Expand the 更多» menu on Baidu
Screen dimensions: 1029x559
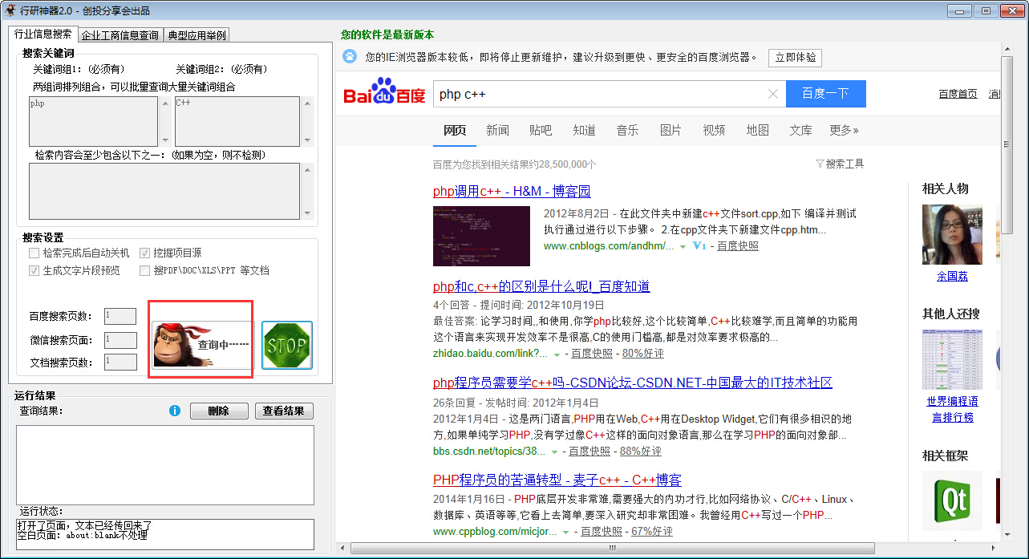click(844, 130)
